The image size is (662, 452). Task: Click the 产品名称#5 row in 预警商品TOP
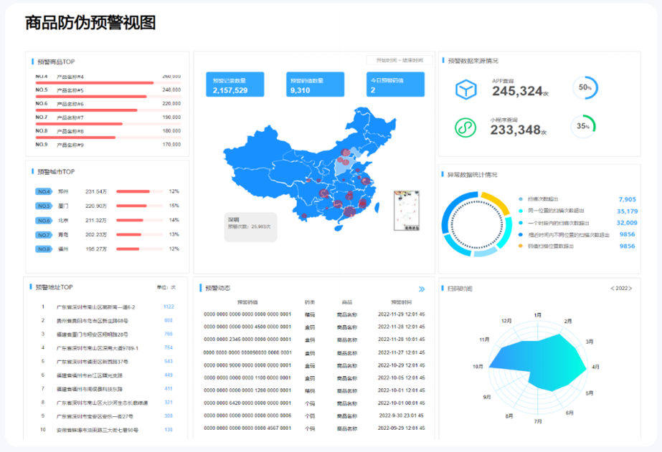tap(108, 90)
